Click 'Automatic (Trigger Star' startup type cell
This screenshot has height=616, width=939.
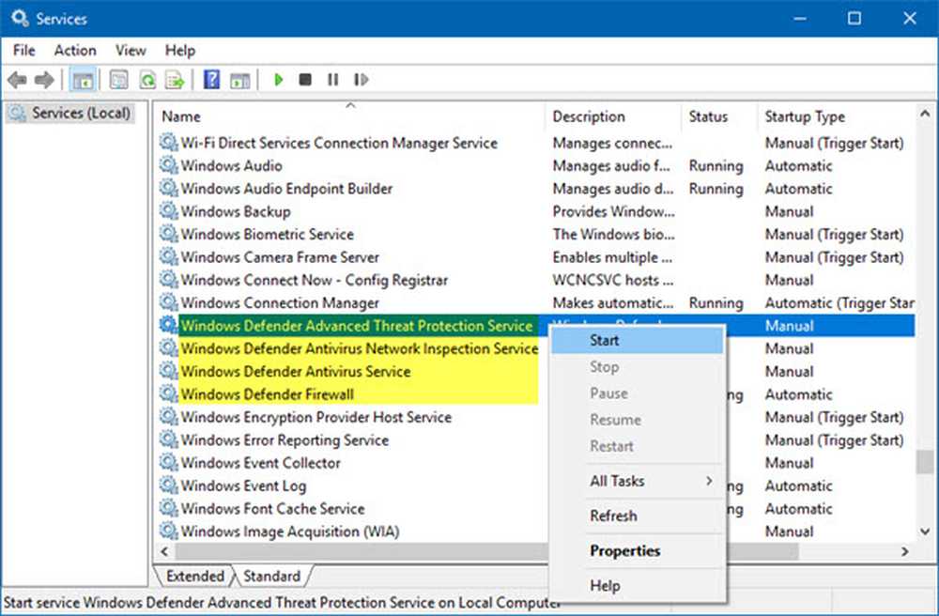pyautogui.click(x=839, y=302)
